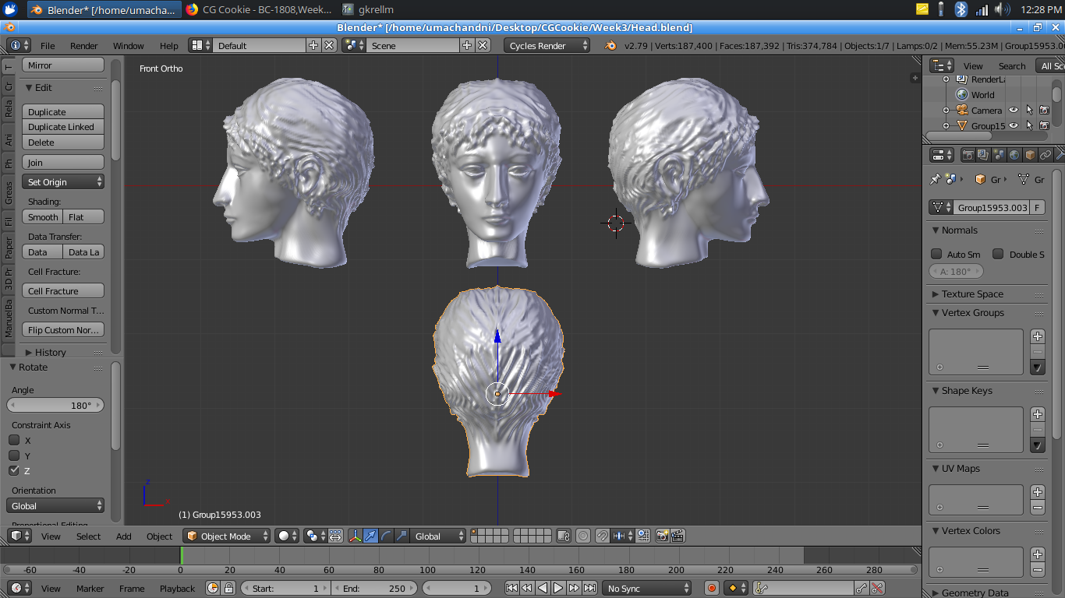Click the Duplicate Linked button
1065x598 pixels.
tap(62, 127)
